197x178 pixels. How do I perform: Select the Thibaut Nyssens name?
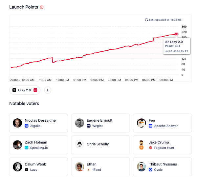coord(163,164)
